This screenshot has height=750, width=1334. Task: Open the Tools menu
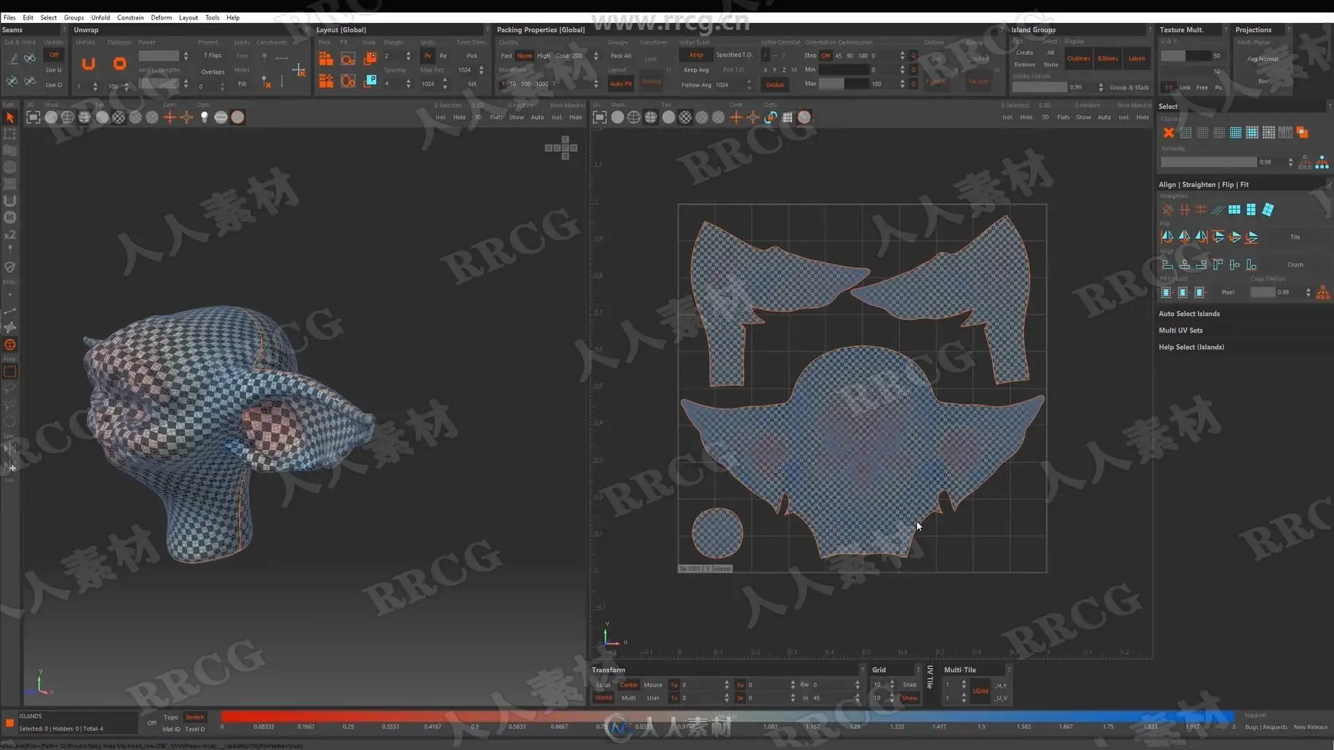(x=212, y=17)
